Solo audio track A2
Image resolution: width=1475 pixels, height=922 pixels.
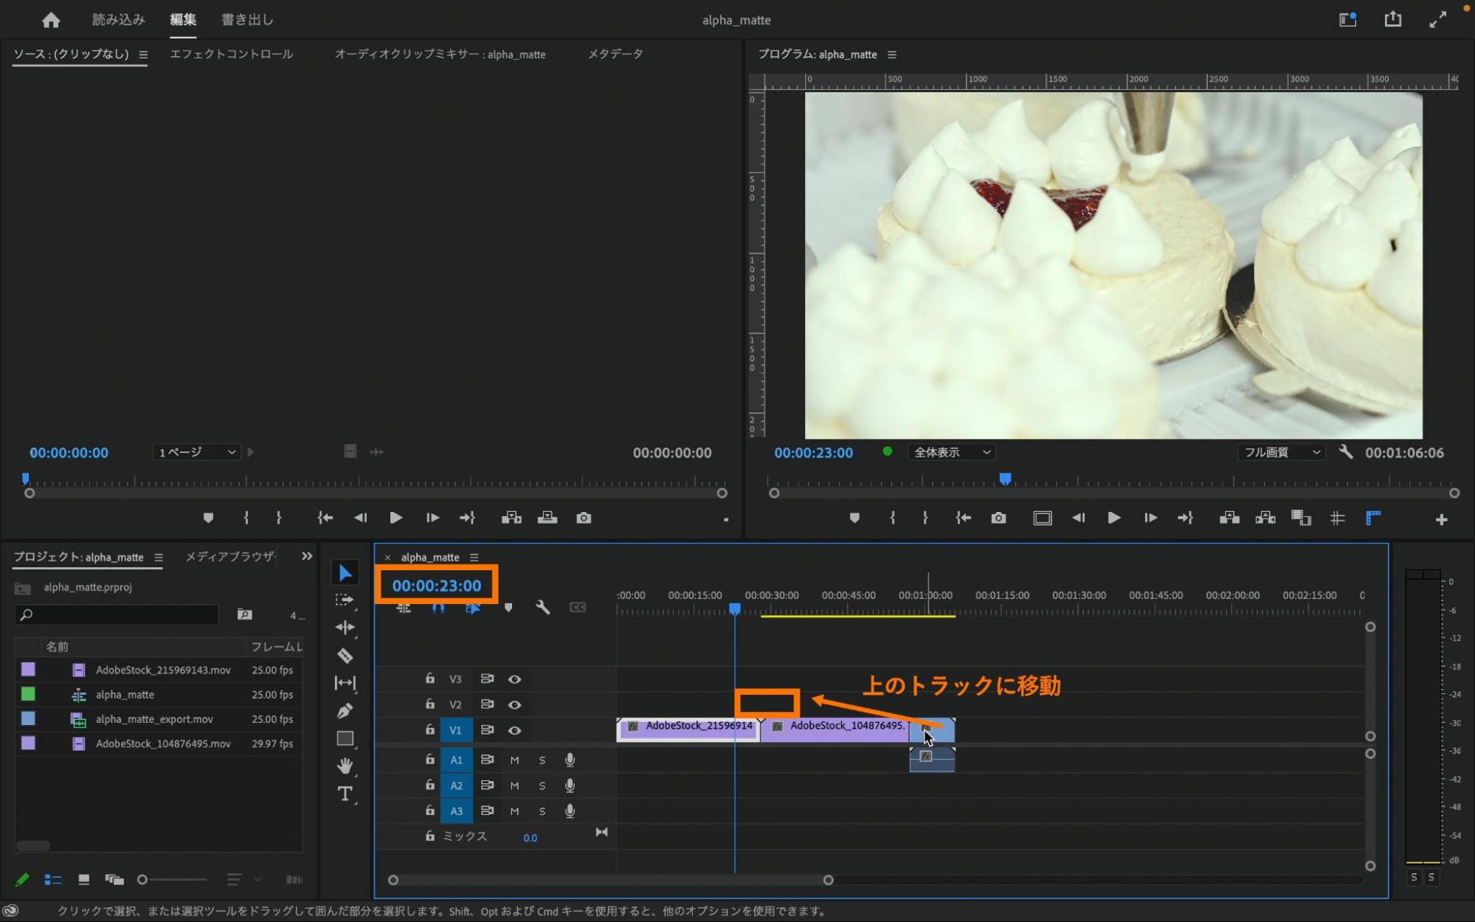542,786
